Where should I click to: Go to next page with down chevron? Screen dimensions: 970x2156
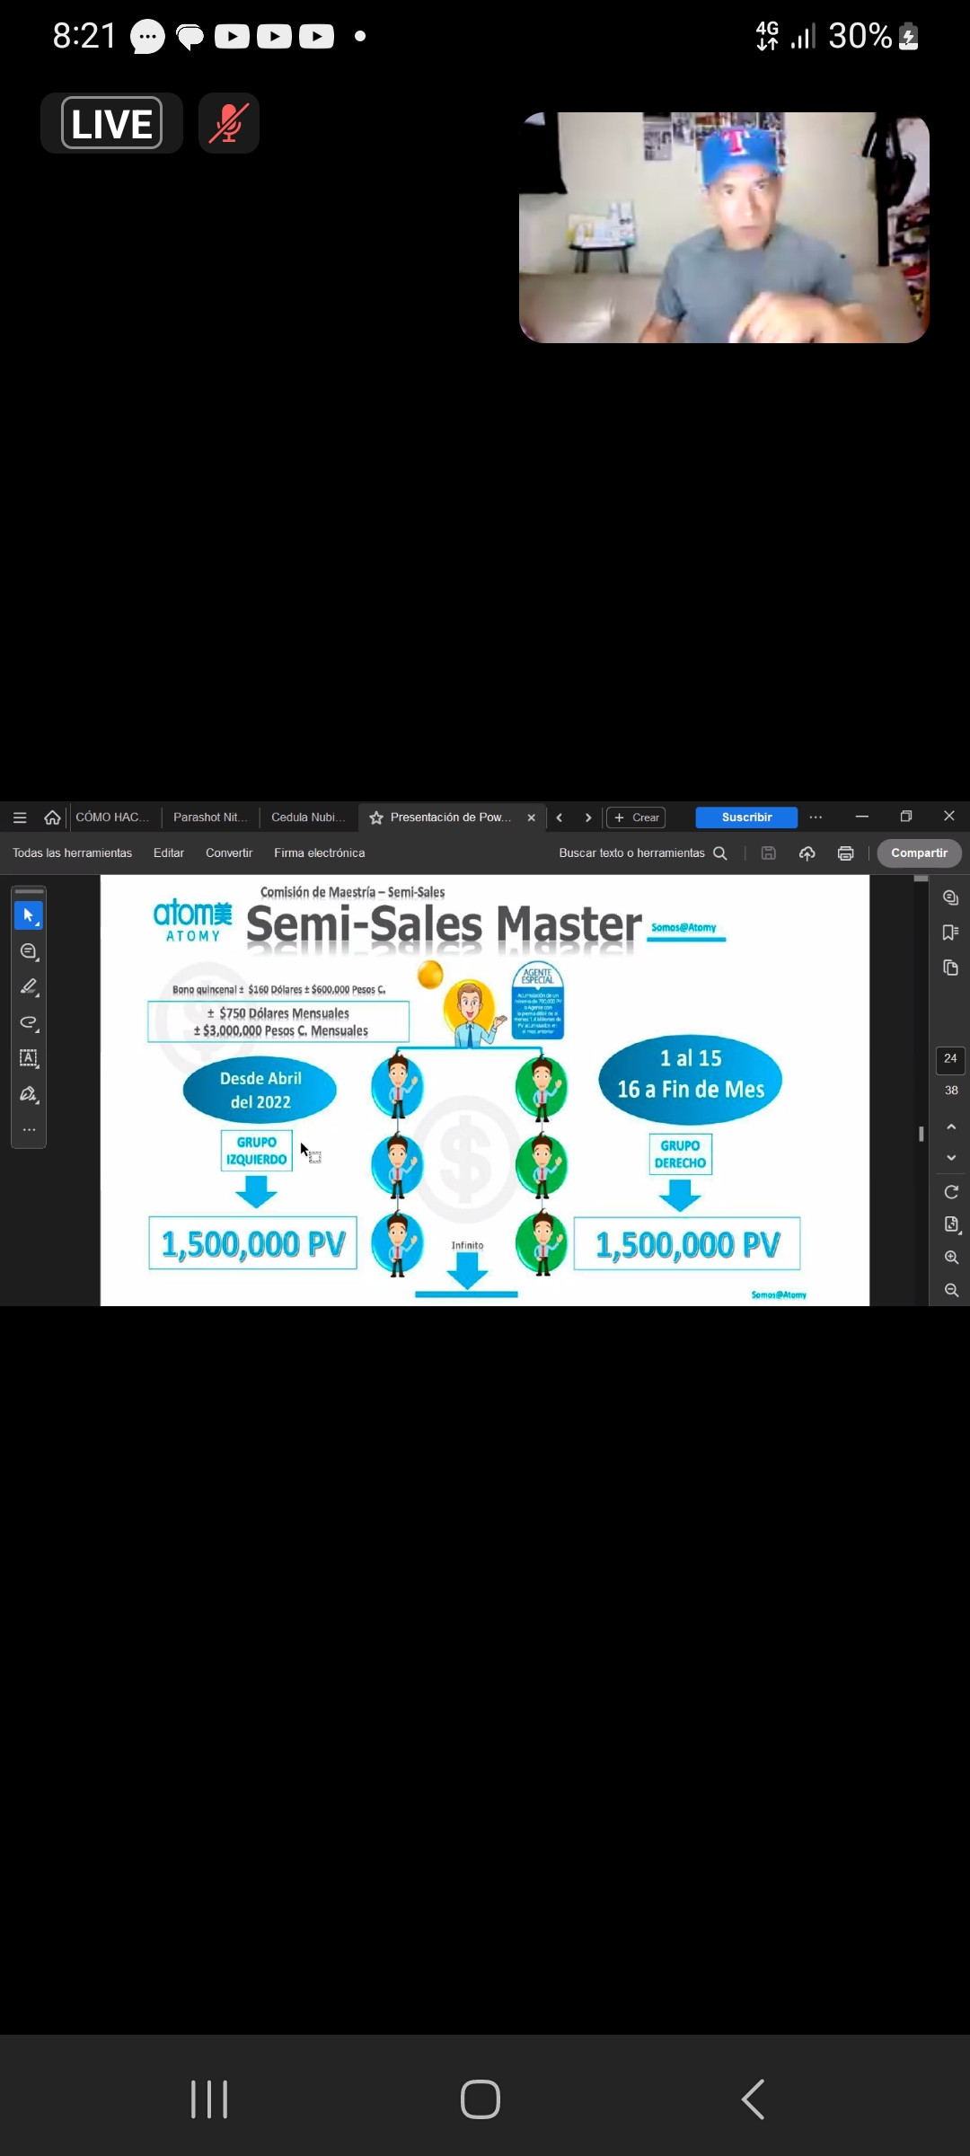click(x=951, y=1158)
